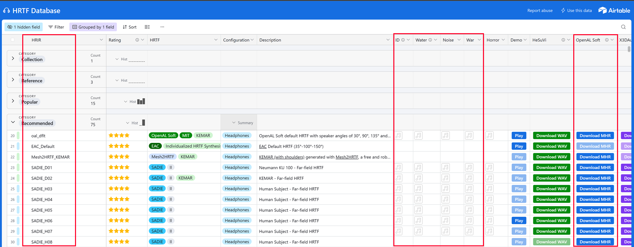Open the ID audio attachment for SADIE_H03
The height and width of the screenshot is (247, 634).
click(x=398, y=189)
